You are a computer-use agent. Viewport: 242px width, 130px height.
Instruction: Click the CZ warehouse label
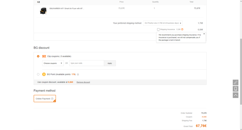39,2
